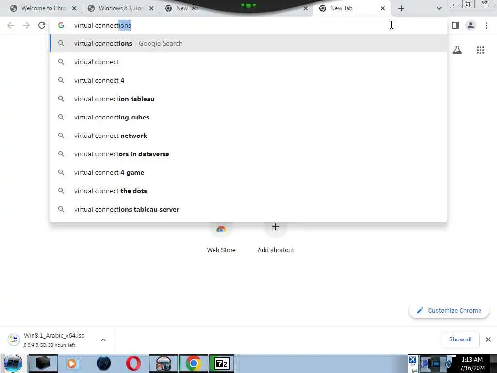The height and width of the screenshot is (373, 497).
Task: Pick 'virtual connections tableau server' suggestion
Action: [x=248, y=209]
